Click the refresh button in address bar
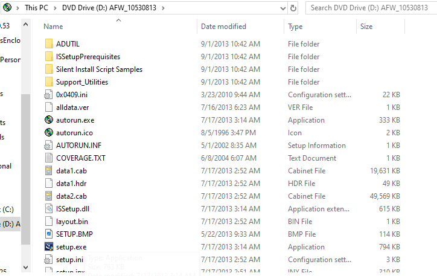 [293, 8]
